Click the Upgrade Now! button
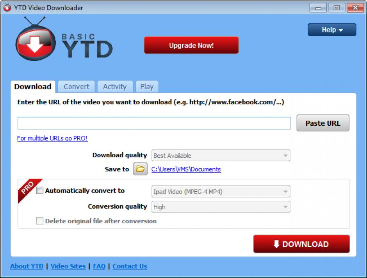 point(191,45)
